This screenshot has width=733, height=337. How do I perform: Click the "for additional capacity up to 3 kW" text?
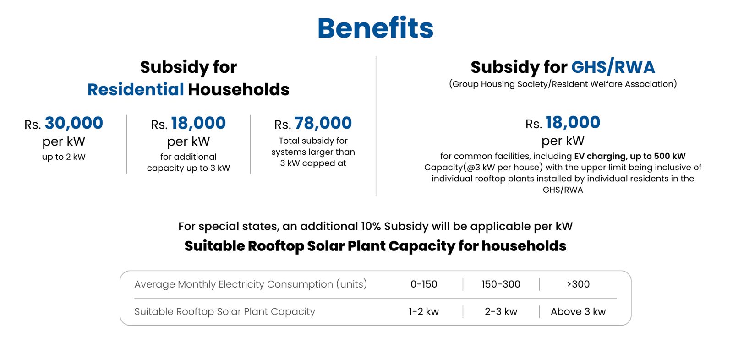pyautogui.click(x=188, y=163)
